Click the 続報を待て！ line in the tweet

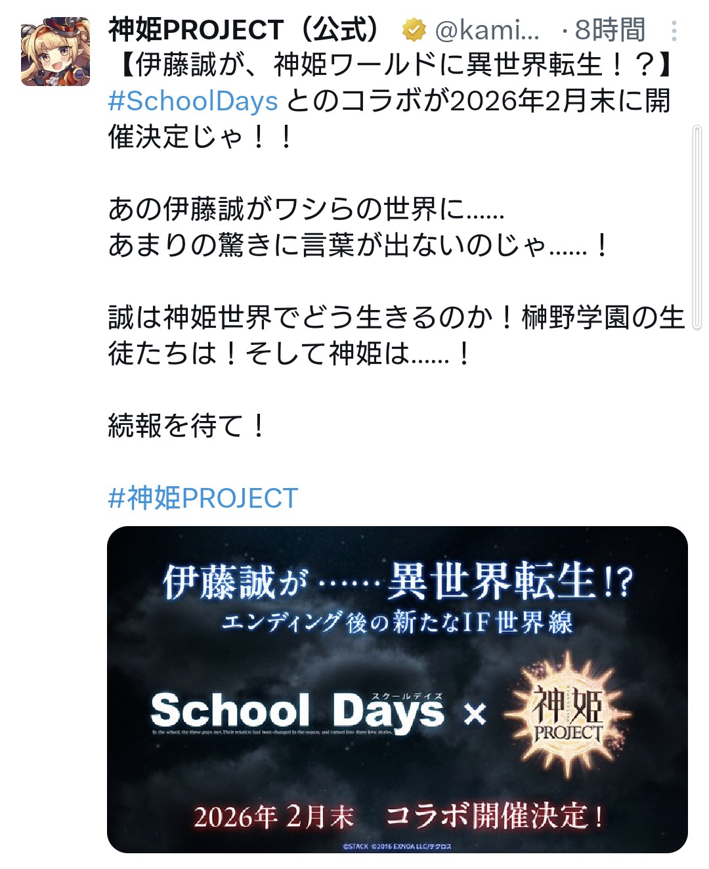[x=187, y=426]
